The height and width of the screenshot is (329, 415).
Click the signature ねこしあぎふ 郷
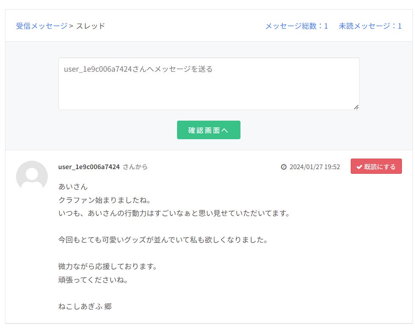(x=85, y=307)
